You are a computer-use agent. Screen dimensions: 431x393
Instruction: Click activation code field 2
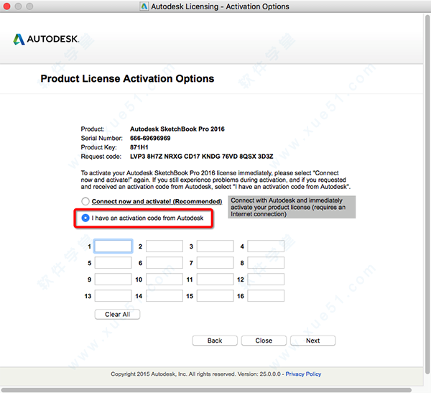click(164, 246)
